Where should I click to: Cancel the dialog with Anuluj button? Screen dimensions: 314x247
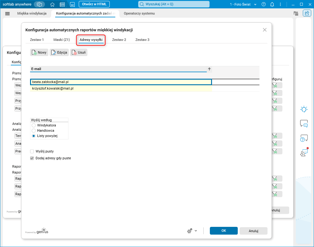click(x=254, y=231)
